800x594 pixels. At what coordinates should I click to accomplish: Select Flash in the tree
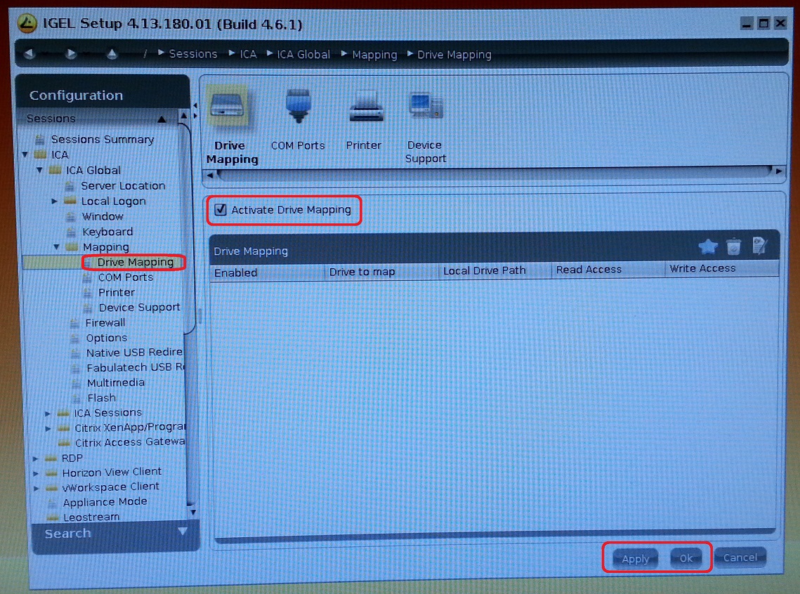pyautogui.click(x=102, y=397)
